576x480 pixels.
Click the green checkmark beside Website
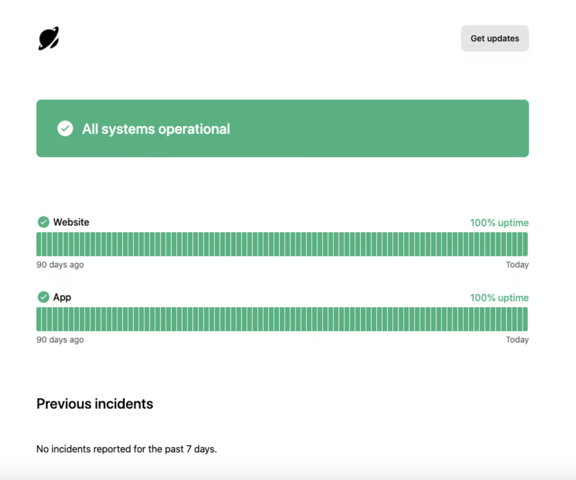point(43,222)
